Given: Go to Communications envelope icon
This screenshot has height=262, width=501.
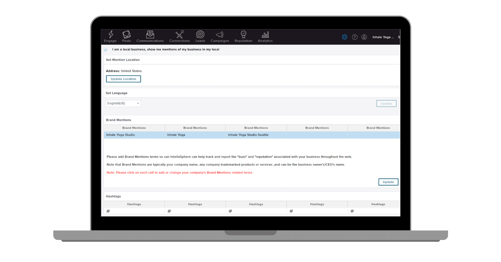Looking at the screenshot, I should coord(150,35).
